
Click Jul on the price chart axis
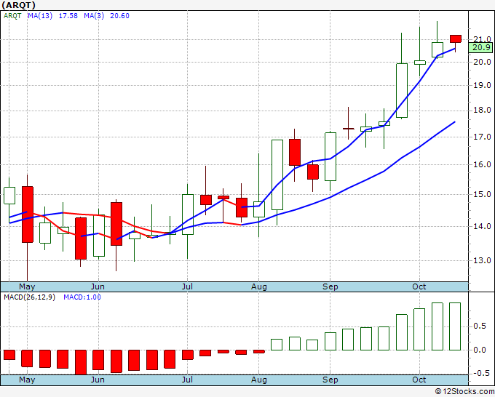(187, 286)
